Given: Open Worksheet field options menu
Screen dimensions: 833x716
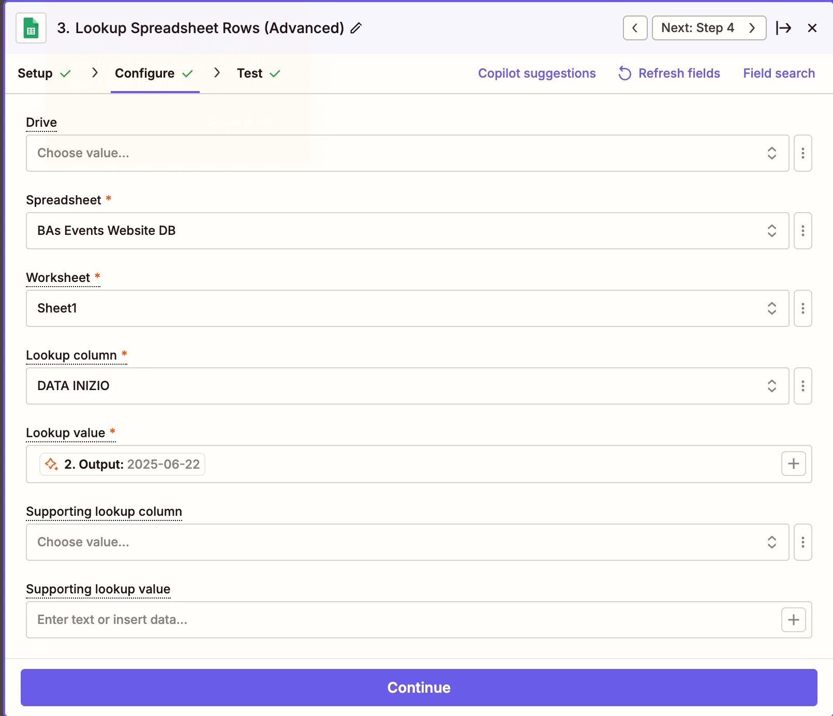Looking at the screenshot, I should point(802,308).
